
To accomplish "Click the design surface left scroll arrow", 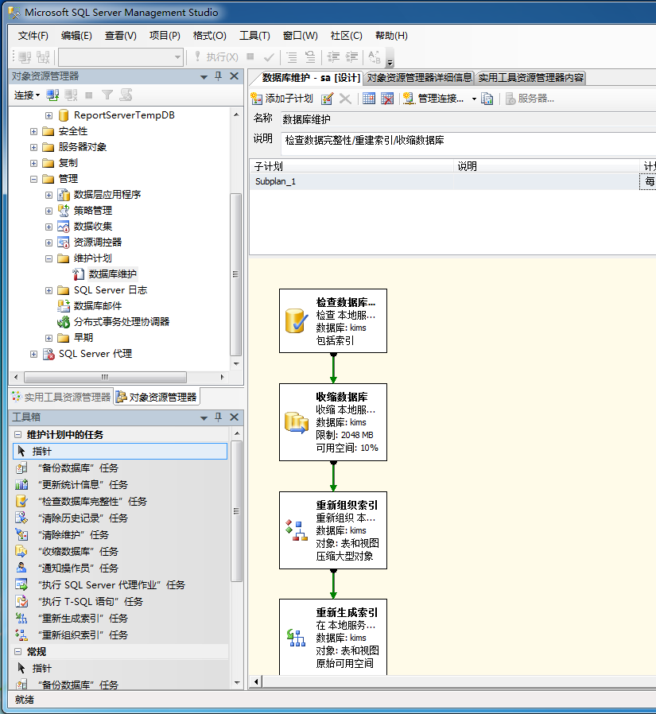I will coord(256,681).
